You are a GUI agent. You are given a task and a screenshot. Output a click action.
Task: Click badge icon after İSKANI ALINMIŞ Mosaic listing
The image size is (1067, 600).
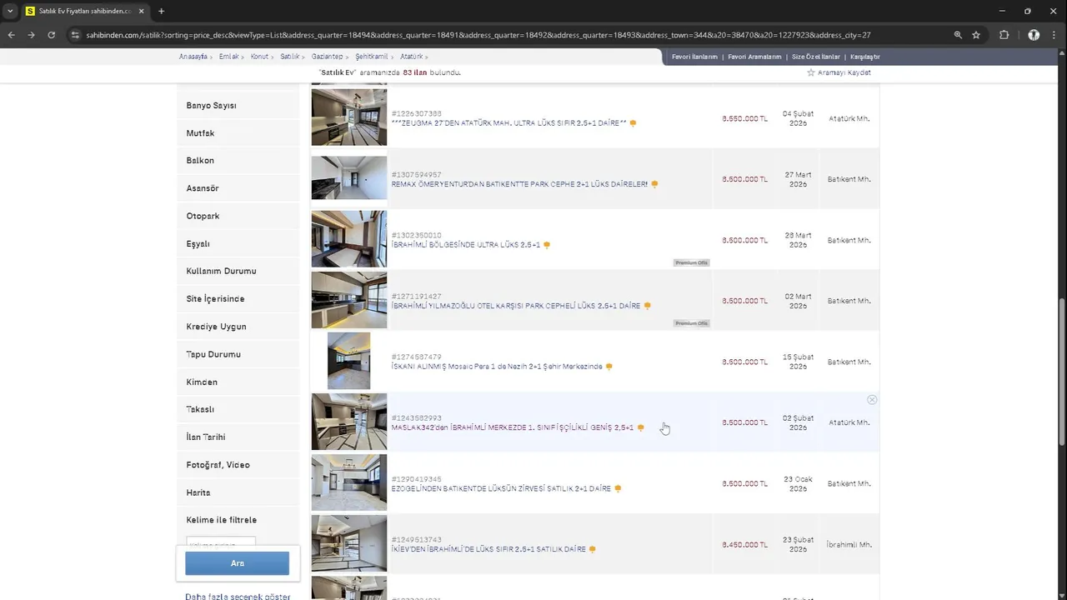pos(609,367)
